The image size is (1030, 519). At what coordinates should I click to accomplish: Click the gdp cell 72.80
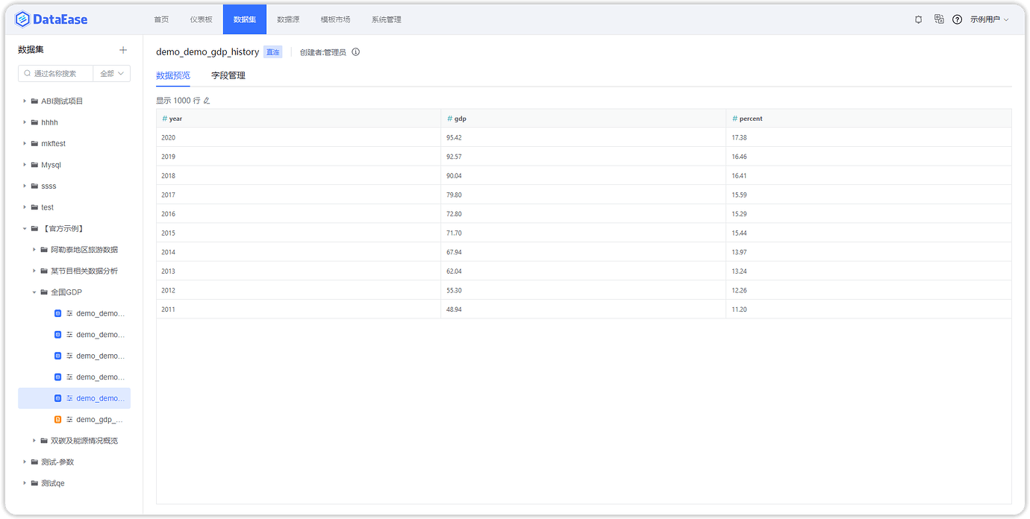point(584,214)
